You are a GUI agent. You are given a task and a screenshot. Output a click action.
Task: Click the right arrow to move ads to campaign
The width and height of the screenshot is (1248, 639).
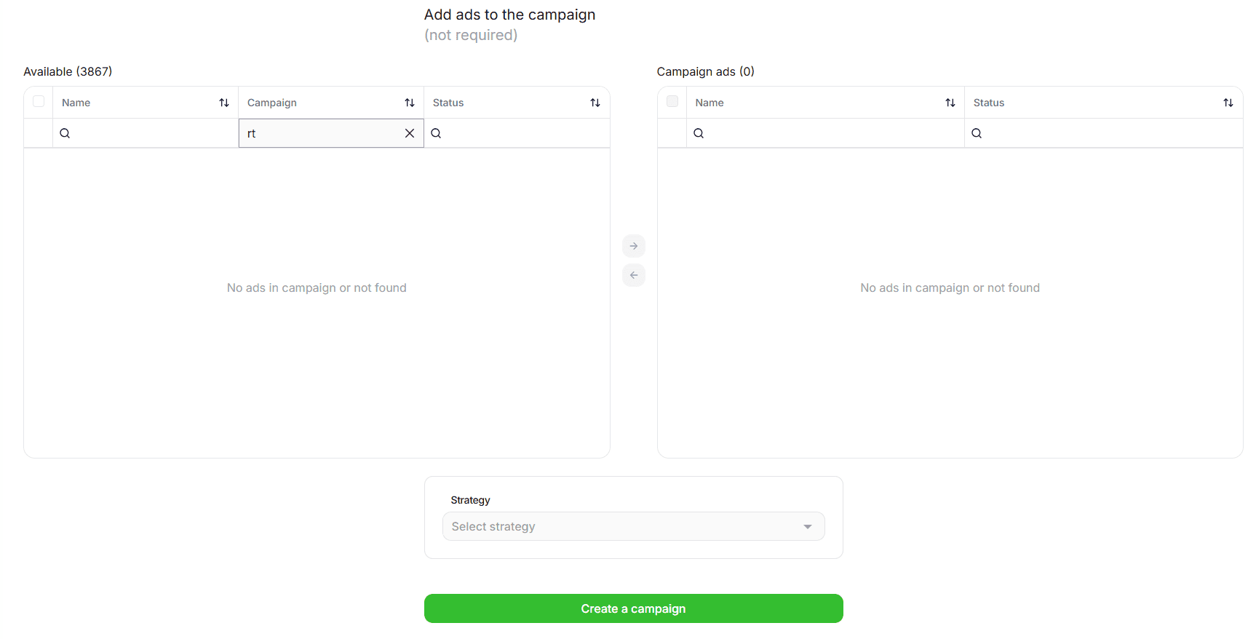tap(633, 246)
